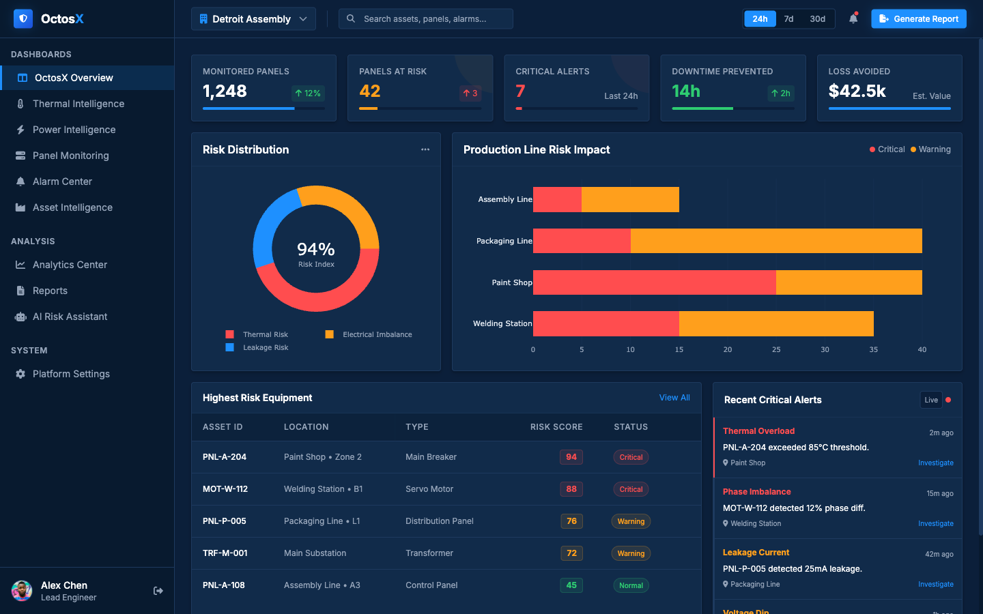Click the Panels At Risk stat card
This screenshot has width=983, height=614.
(x=421, y=88)
